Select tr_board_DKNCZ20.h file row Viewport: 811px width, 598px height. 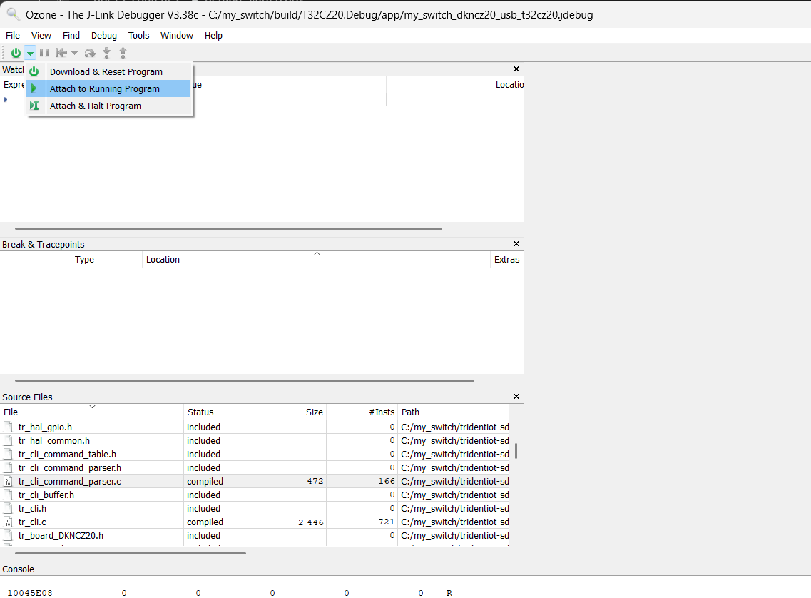point(255,535)
